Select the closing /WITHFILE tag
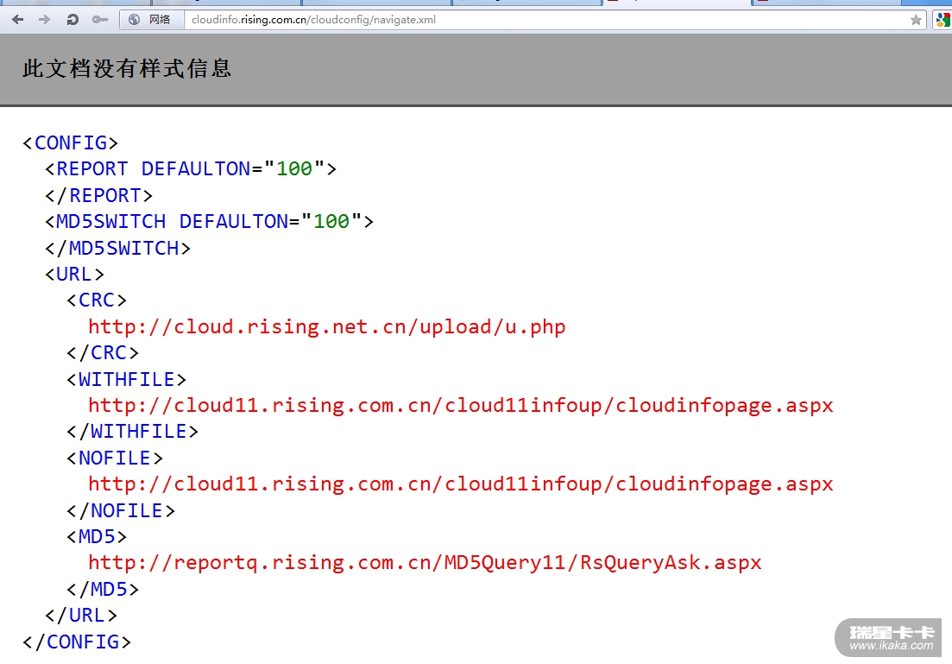Image resolution: width=952 pixels, height=664 pixels. point(132,432)
